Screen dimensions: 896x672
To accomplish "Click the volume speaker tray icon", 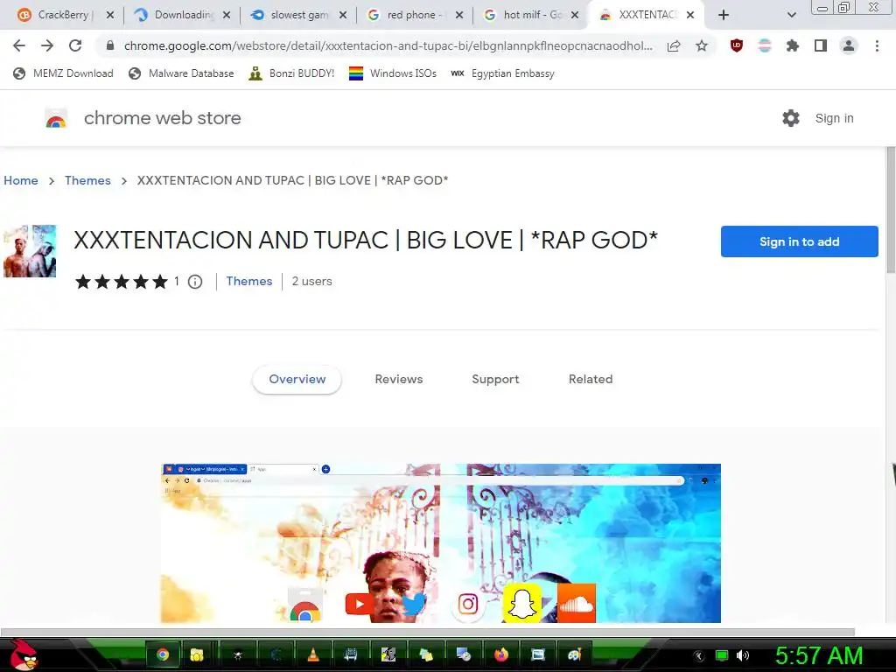I will tap(743, 655).
